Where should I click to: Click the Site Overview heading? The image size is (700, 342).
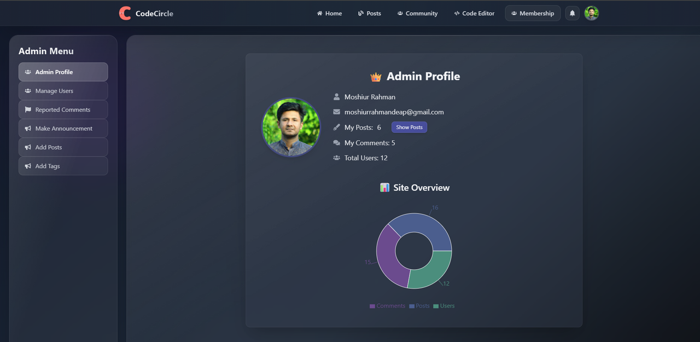(x=421, y=188)
